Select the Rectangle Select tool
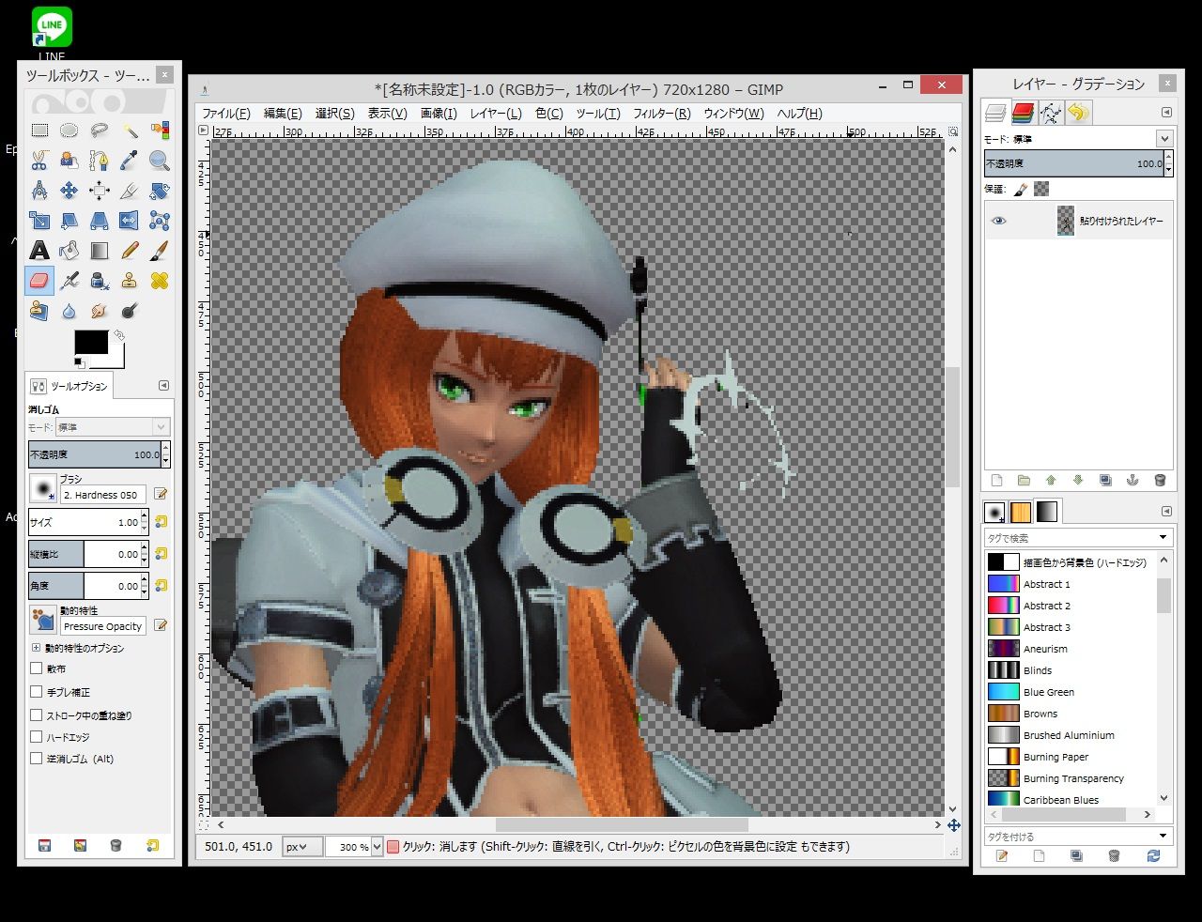Screen dimensions: 1202x922 pos(39,131)
